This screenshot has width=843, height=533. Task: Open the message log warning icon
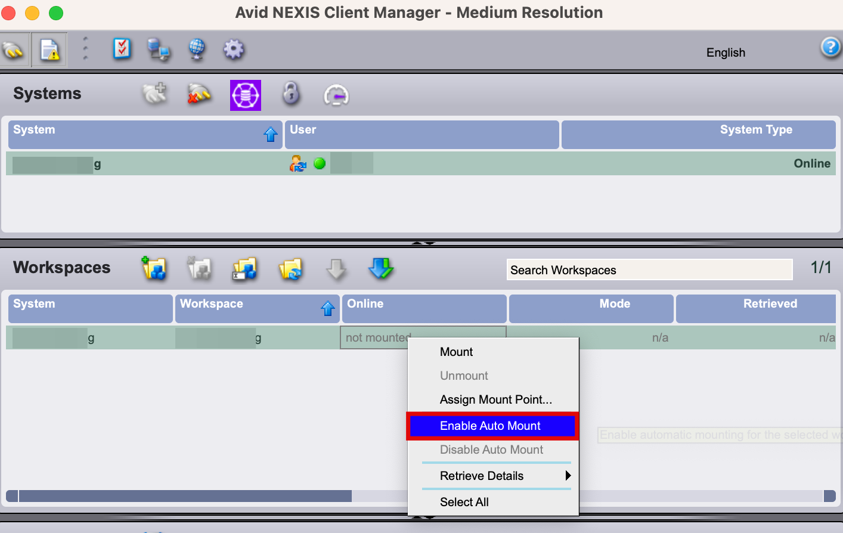click(49, 49)
